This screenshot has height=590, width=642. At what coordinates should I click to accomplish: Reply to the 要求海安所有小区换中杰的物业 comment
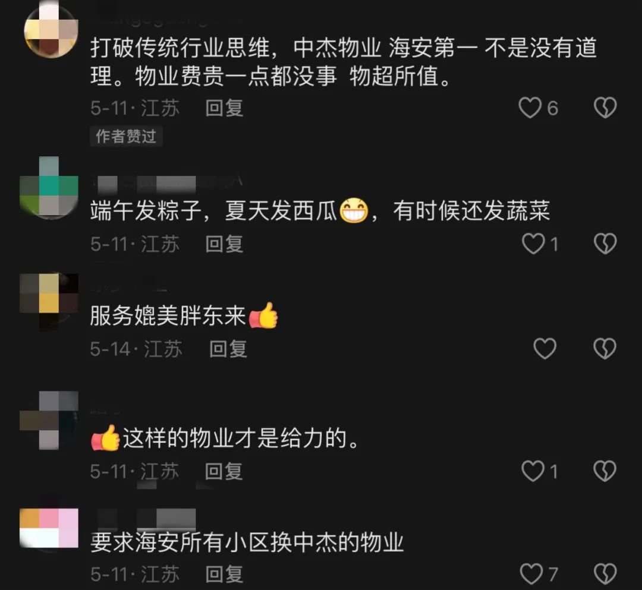(x=224, y=574)
